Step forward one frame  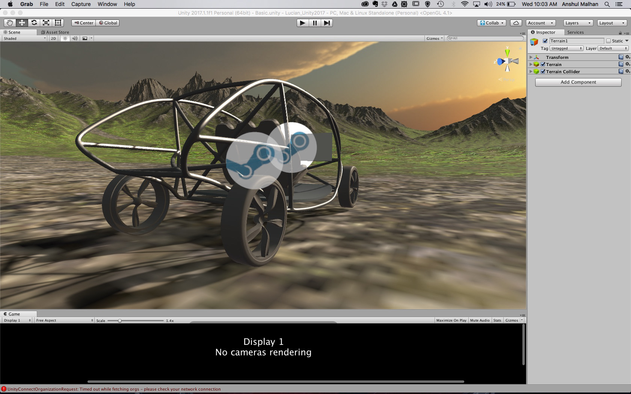pos(327,23)
